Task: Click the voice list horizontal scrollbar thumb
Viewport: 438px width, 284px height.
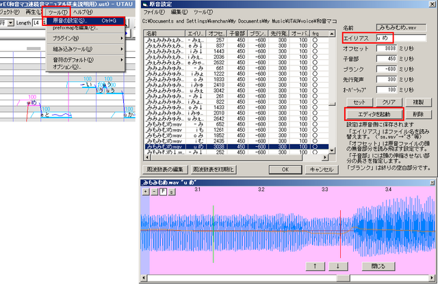Action: click(x=227, y=158)
